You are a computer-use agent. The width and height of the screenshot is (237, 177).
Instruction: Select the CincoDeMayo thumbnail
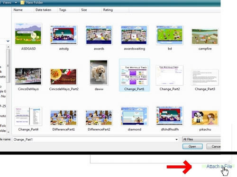coord(28,76)
